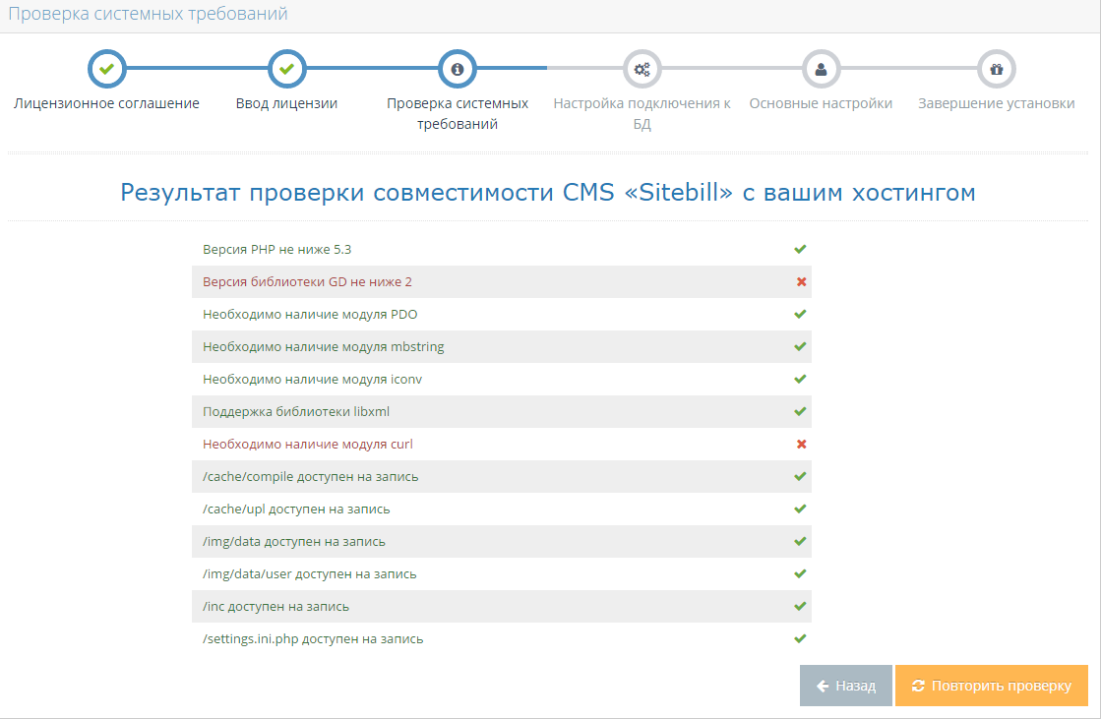Go back with the Назад button
Image resolution: width=1101 pixels, height=719 pixels.
coord(846,686)
